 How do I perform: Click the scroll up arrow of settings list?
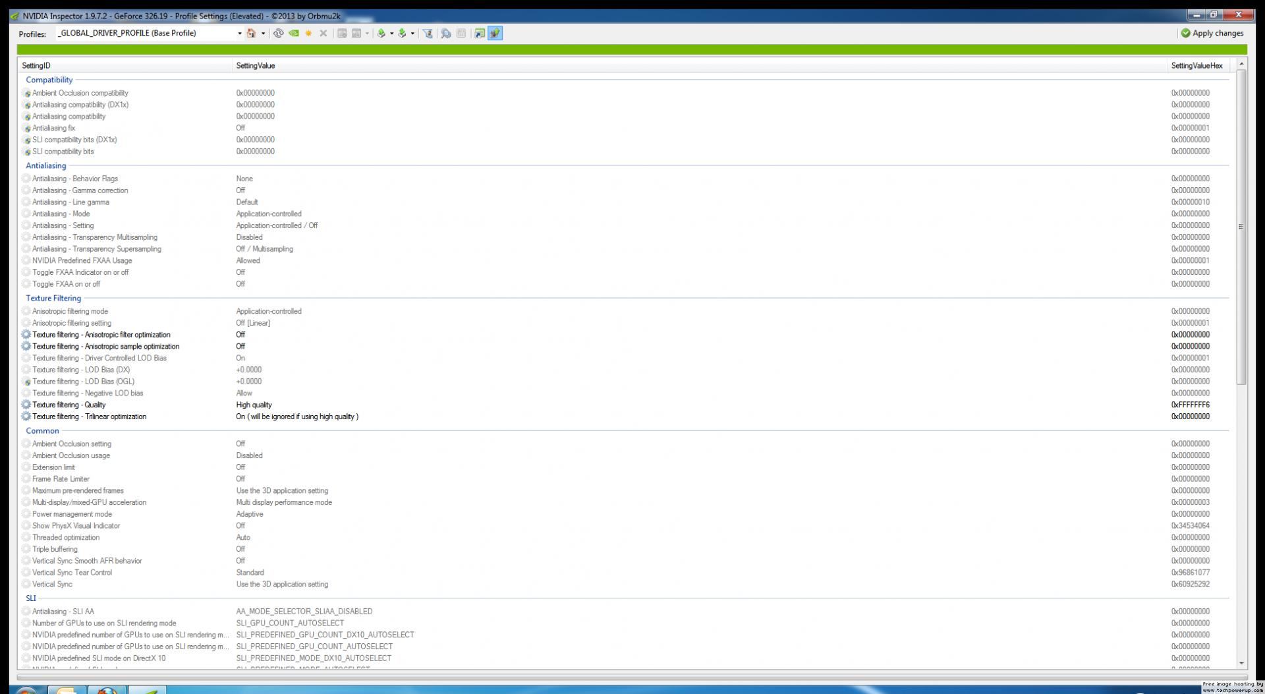click(1241, 64)
